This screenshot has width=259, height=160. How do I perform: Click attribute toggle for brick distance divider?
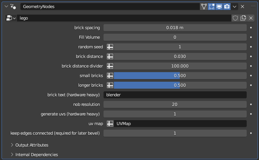110,66
